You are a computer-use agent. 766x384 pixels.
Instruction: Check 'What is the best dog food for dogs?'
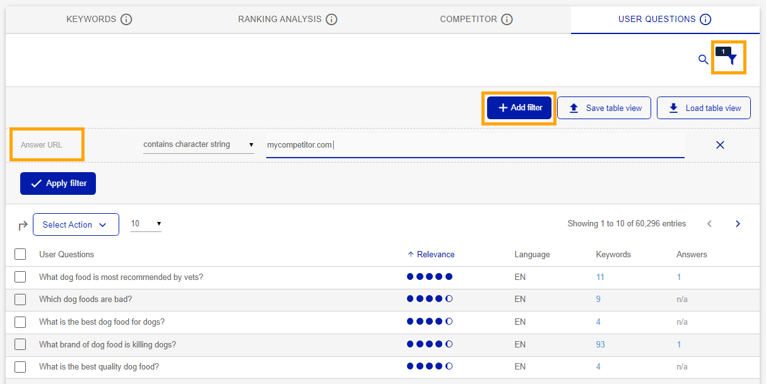point(20,322)
